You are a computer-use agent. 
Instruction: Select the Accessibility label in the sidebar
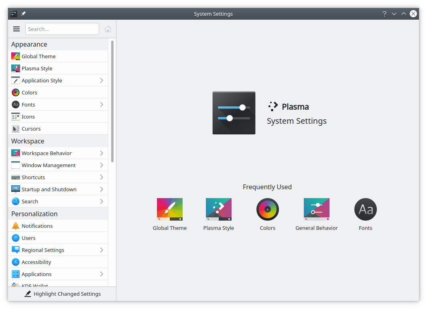click(37, 262)
